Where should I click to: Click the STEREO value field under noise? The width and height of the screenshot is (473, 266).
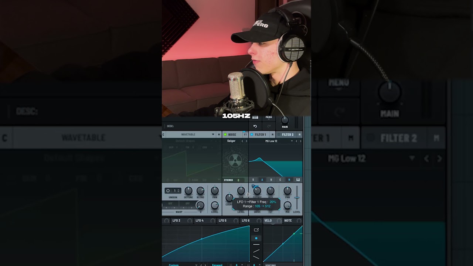(238, 180)
